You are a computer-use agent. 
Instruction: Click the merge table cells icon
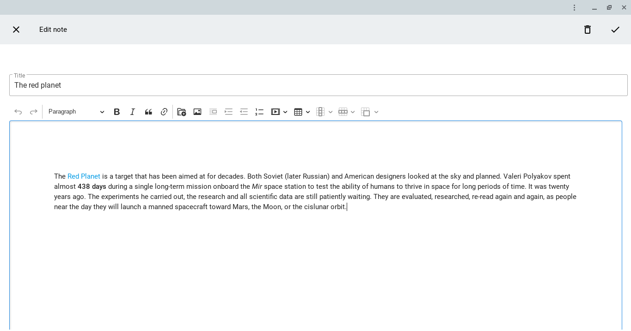366,112
